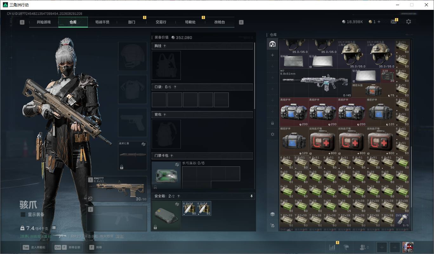This screenshot has height=254, width=434.
Task: Open the mail inbox envelope icon
Action: click(394, 22)
